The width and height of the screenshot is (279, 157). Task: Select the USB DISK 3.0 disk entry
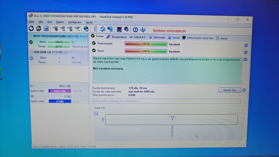[59, 57]
